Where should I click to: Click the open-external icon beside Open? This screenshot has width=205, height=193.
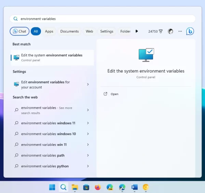point(105,94)
